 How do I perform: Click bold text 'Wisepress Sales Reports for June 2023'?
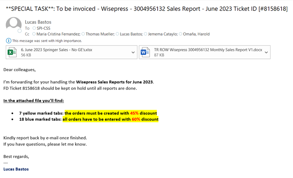click(x=115, y=82)
